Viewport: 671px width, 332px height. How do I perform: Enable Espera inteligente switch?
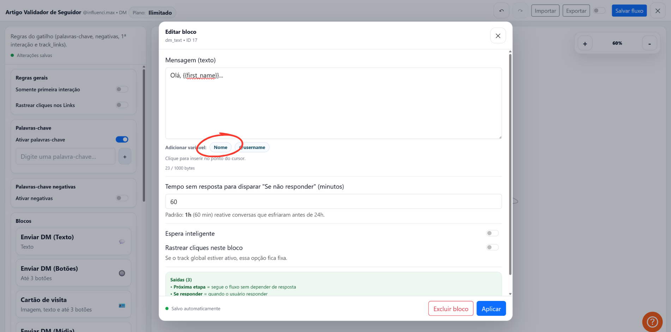point(492,233)
